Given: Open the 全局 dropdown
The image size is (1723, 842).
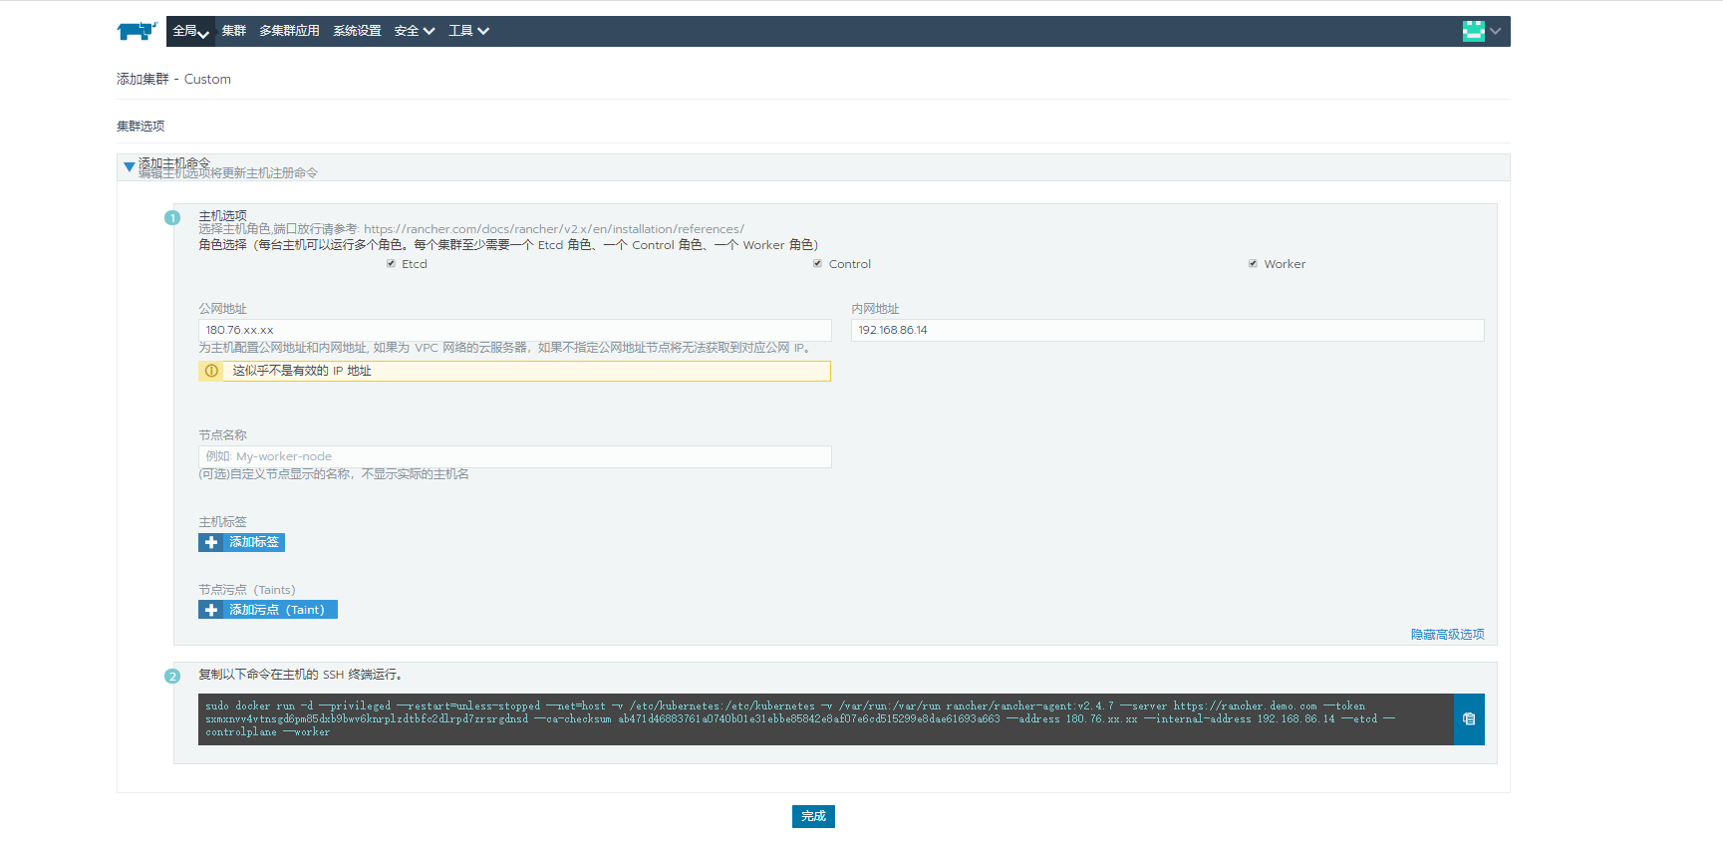Looking at the screenshot, I should tap(190, 31).
